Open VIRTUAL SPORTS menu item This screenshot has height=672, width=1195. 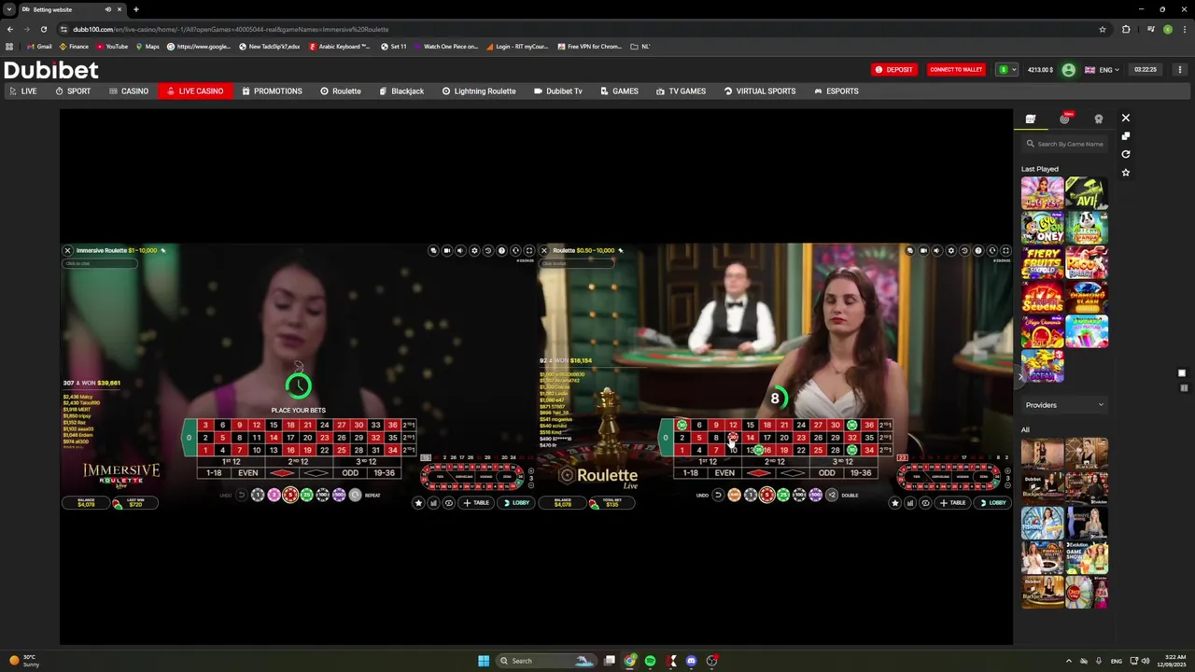760,91
